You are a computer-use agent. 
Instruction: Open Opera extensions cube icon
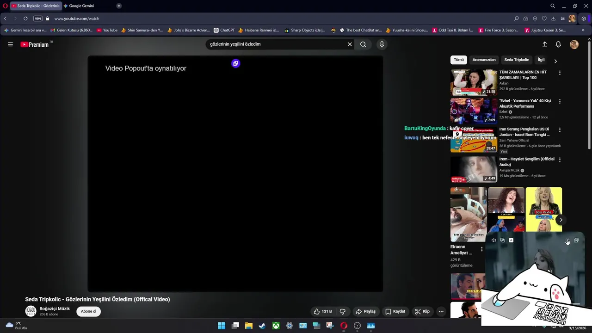pos(584,18)
